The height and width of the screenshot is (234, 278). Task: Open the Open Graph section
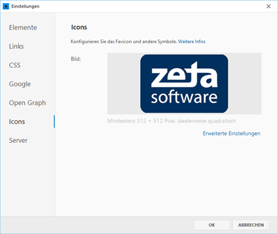pos(27,103)
